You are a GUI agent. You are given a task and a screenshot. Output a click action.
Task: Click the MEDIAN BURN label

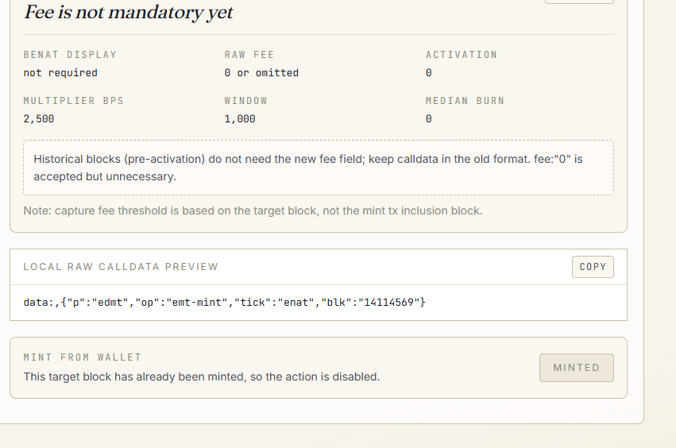(x=465, y=101)
